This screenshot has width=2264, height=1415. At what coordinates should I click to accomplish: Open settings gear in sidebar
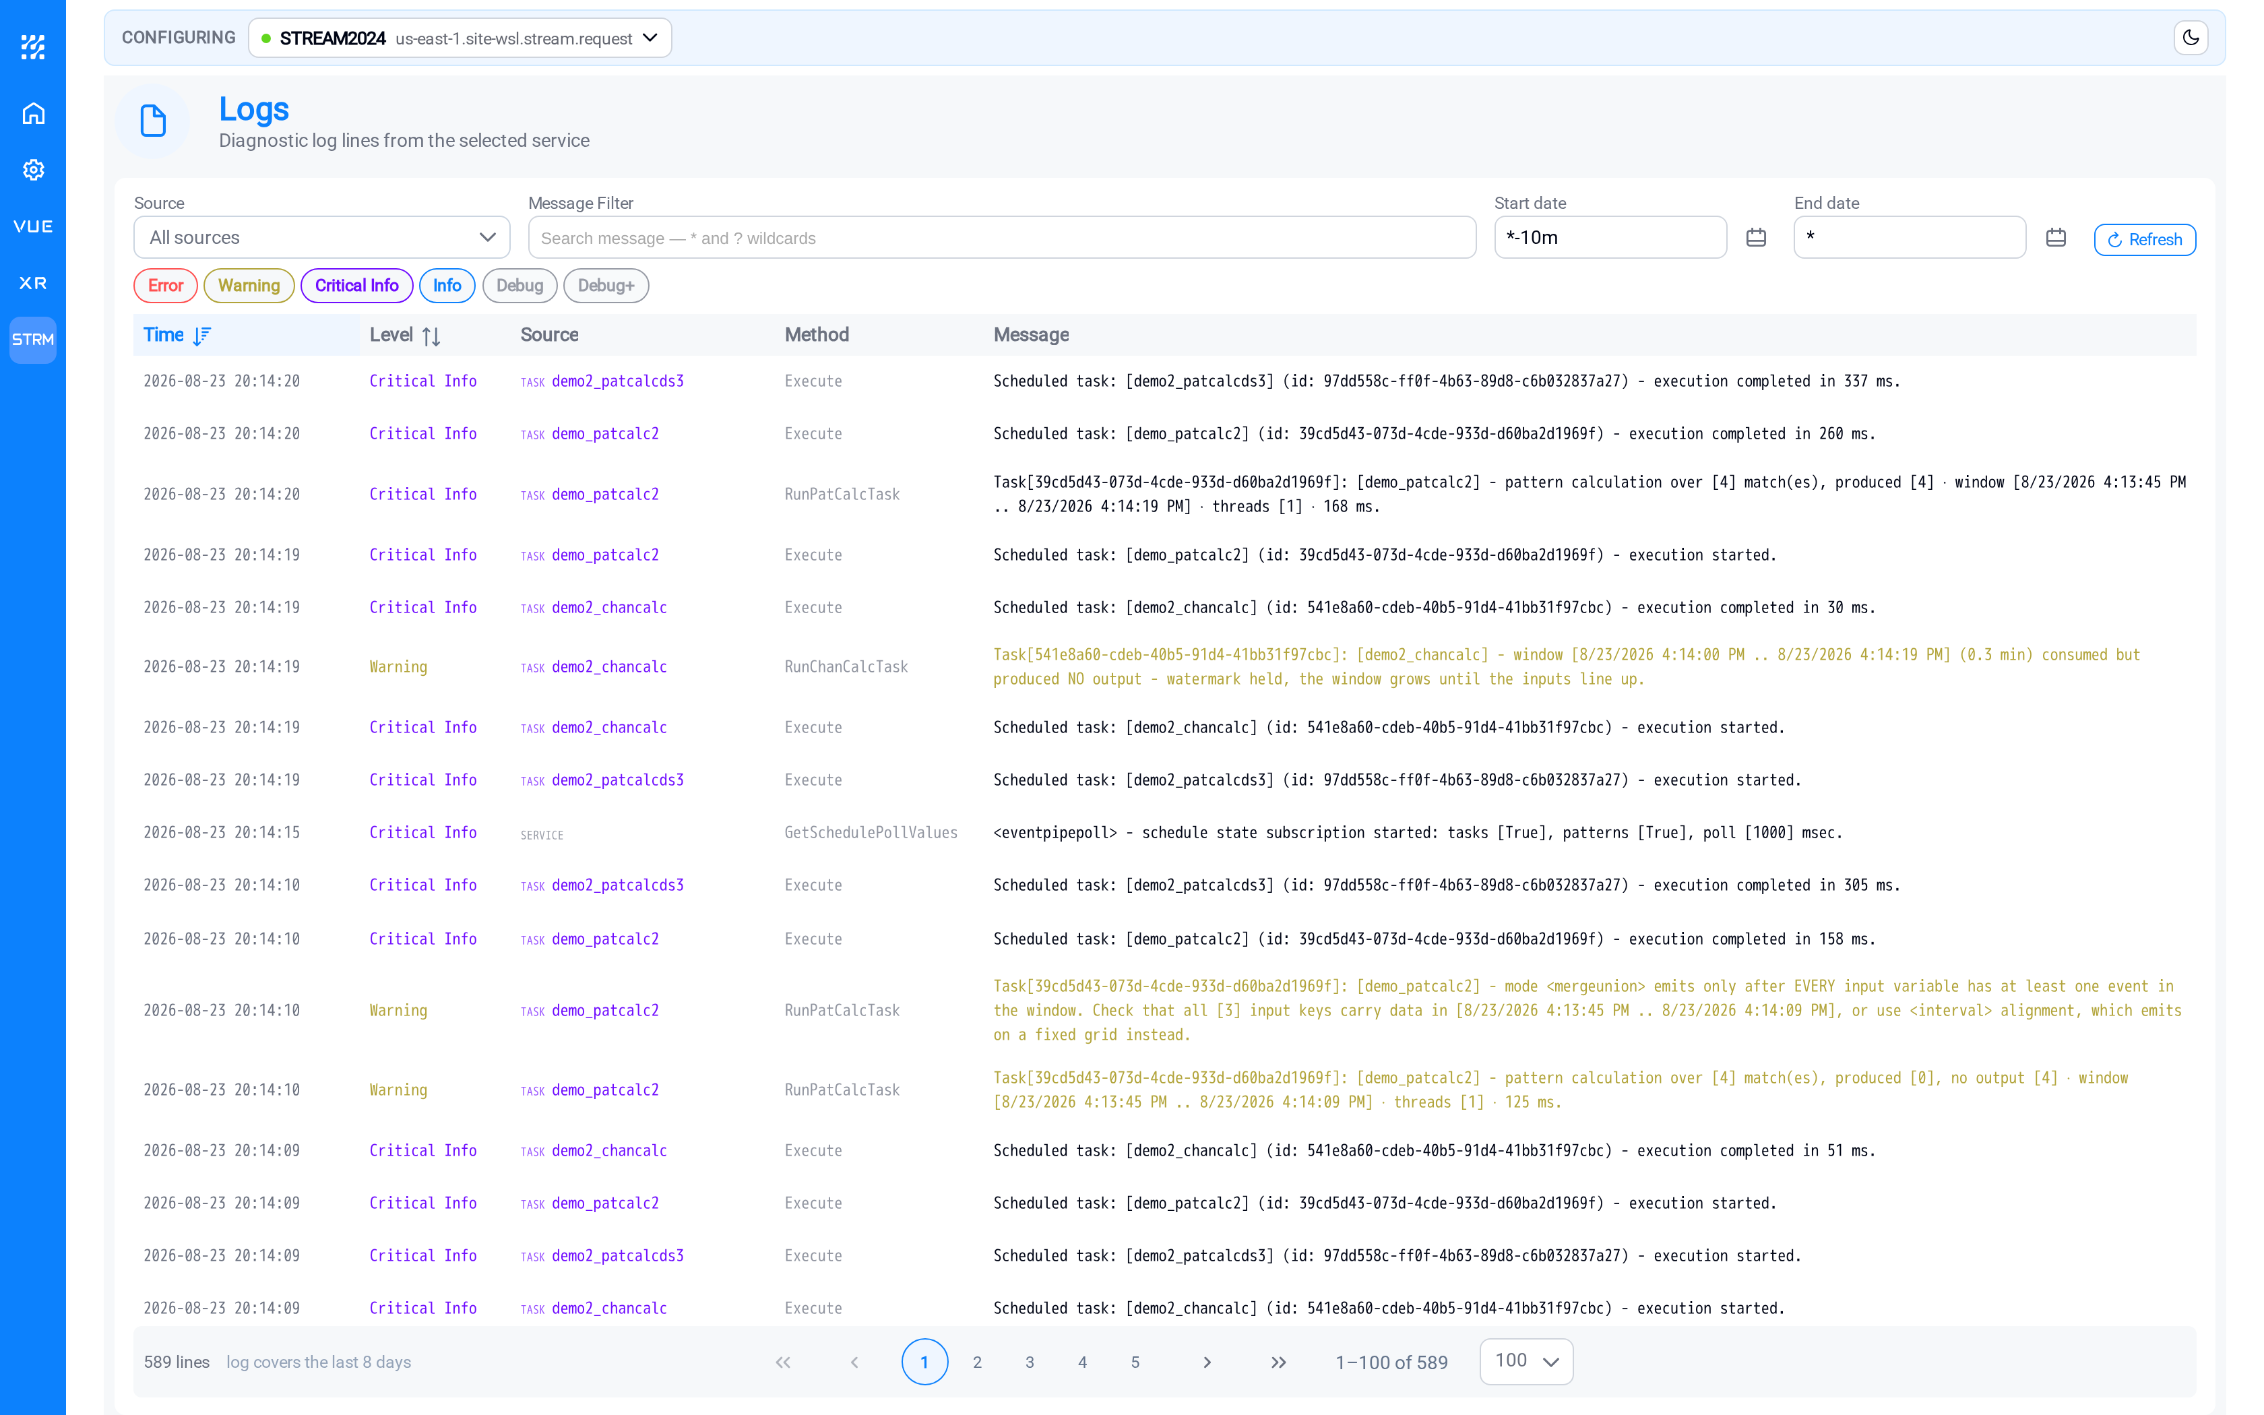33,169
